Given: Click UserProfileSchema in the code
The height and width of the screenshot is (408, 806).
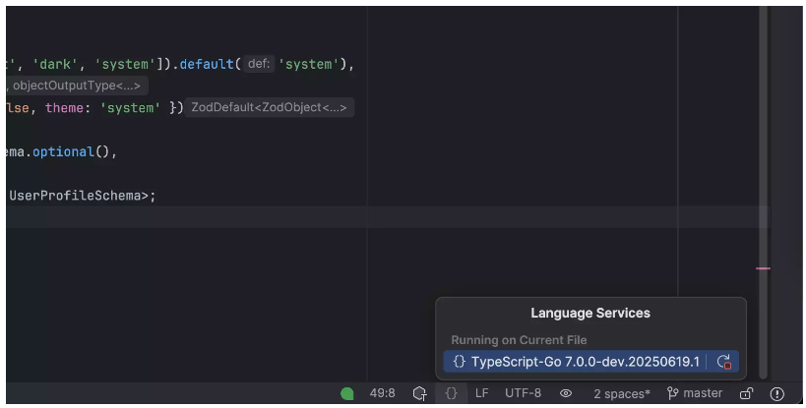Looking at the screenshot, I should tap(75, 196).
